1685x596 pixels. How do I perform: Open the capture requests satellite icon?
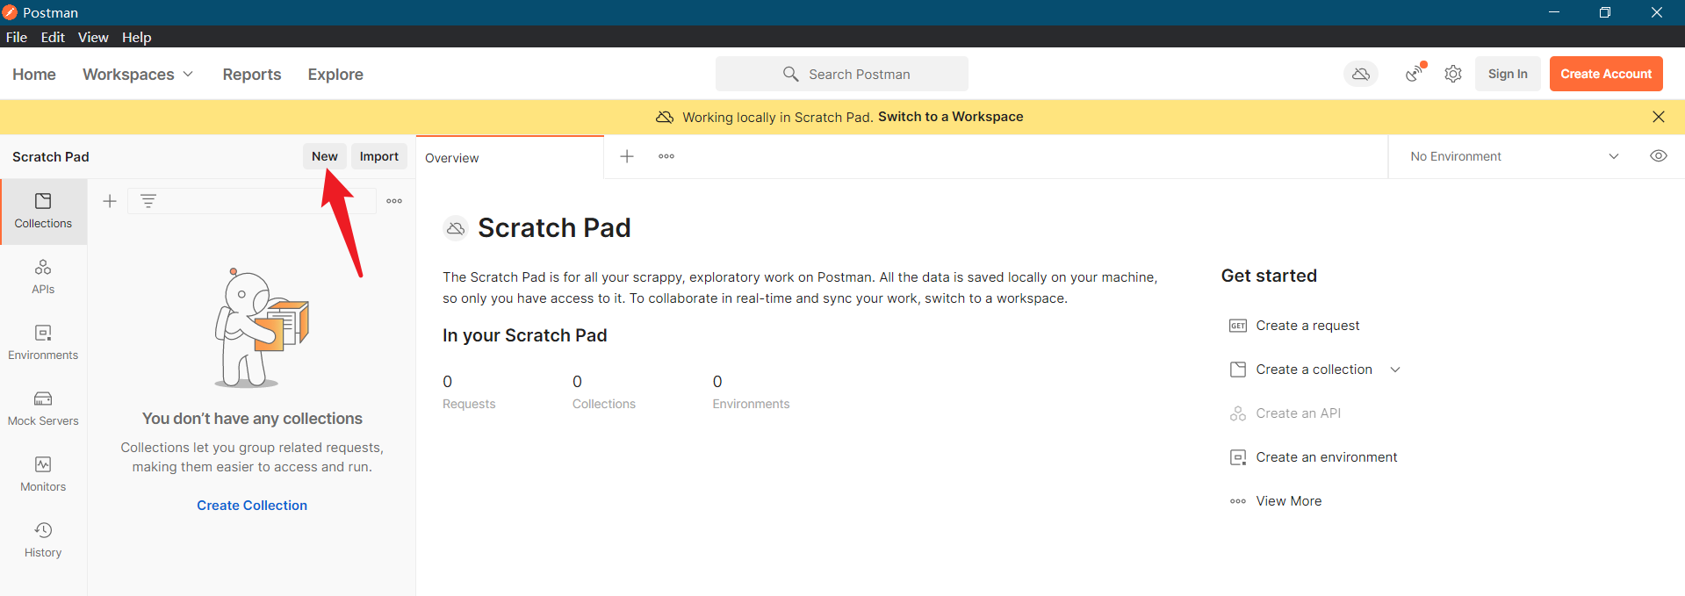click(x=1415, y=74)
